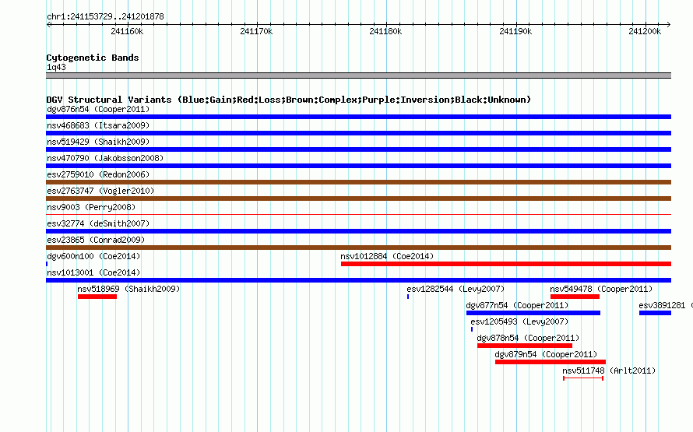The image size is (693, 432).
Task: Click the 241180k ruler position label
Action: click(385, 31)
